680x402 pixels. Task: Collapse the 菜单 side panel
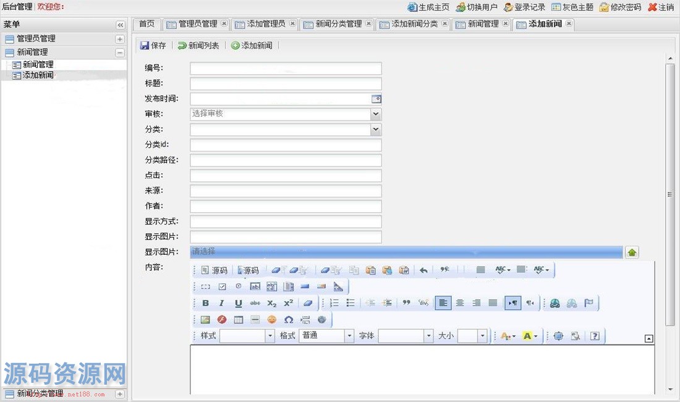(120, 25)
